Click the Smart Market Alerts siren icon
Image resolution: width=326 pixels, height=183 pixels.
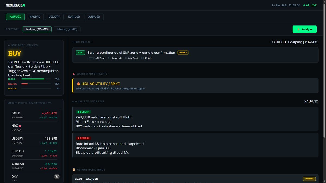tap(74, 74)
